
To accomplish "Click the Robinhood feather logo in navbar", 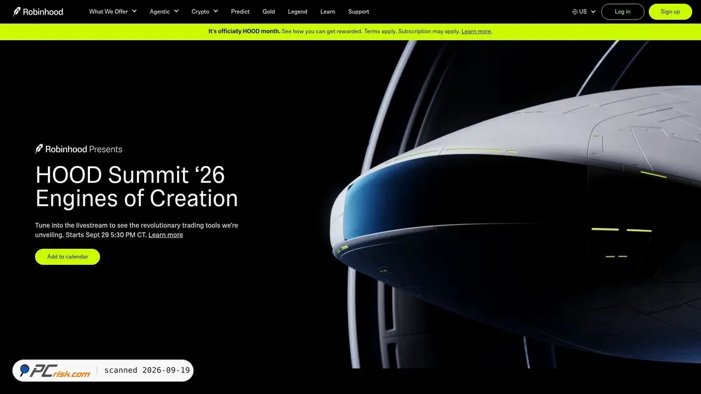I will tap(17, 11).
